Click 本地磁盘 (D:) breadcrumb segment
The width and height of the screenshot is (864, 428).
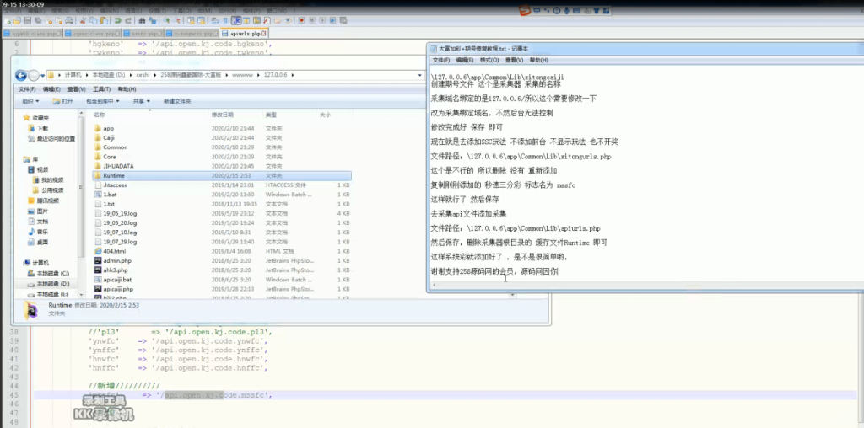(x=108, y=75)
